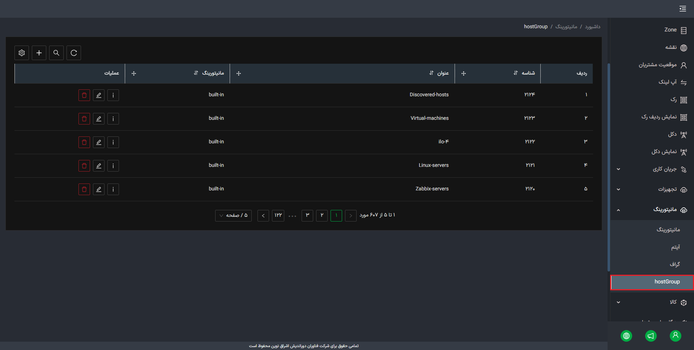694x350 pixels.
Task: Collapse sidebar using top-right menu icon
Action: (682, 9)
